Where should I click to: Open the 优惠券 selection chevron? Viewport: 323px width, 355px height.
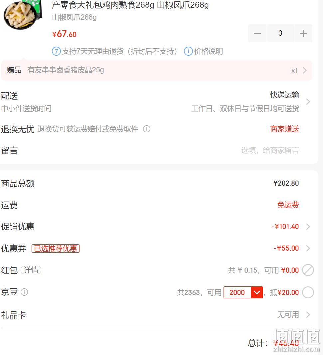point(308,248)
